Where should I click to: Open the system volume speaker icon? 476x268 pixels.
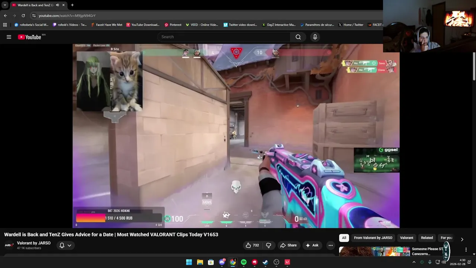444,262
